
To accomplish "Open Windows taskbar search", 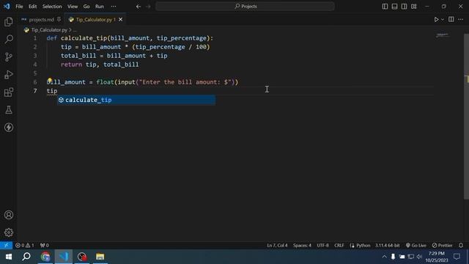I will click(26, 257).
